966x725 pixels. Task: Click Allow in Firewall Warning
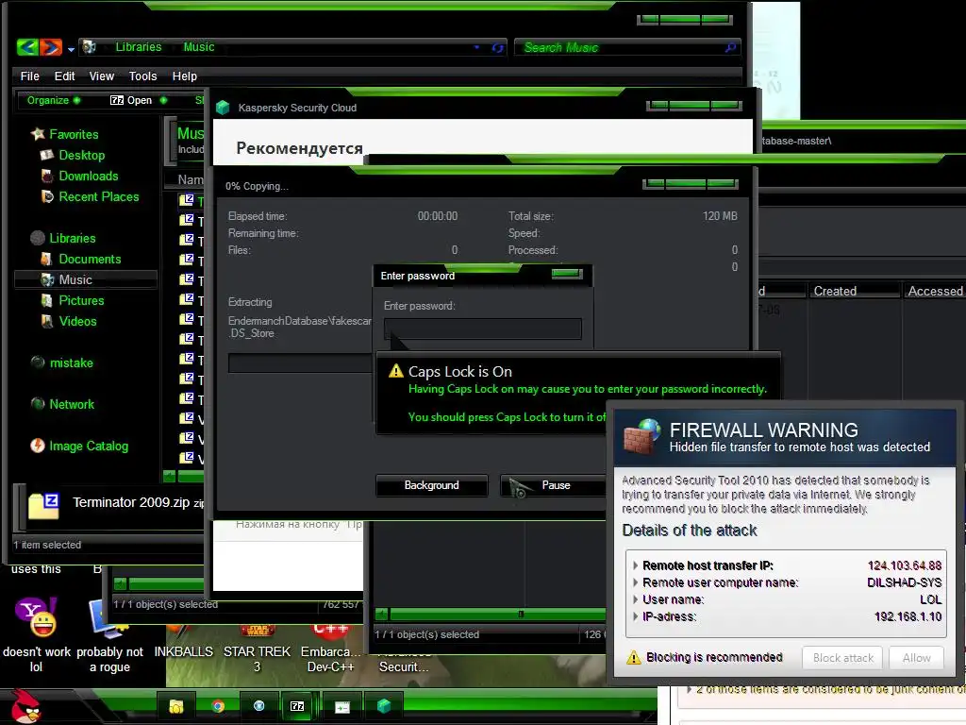tap(916, 658)
